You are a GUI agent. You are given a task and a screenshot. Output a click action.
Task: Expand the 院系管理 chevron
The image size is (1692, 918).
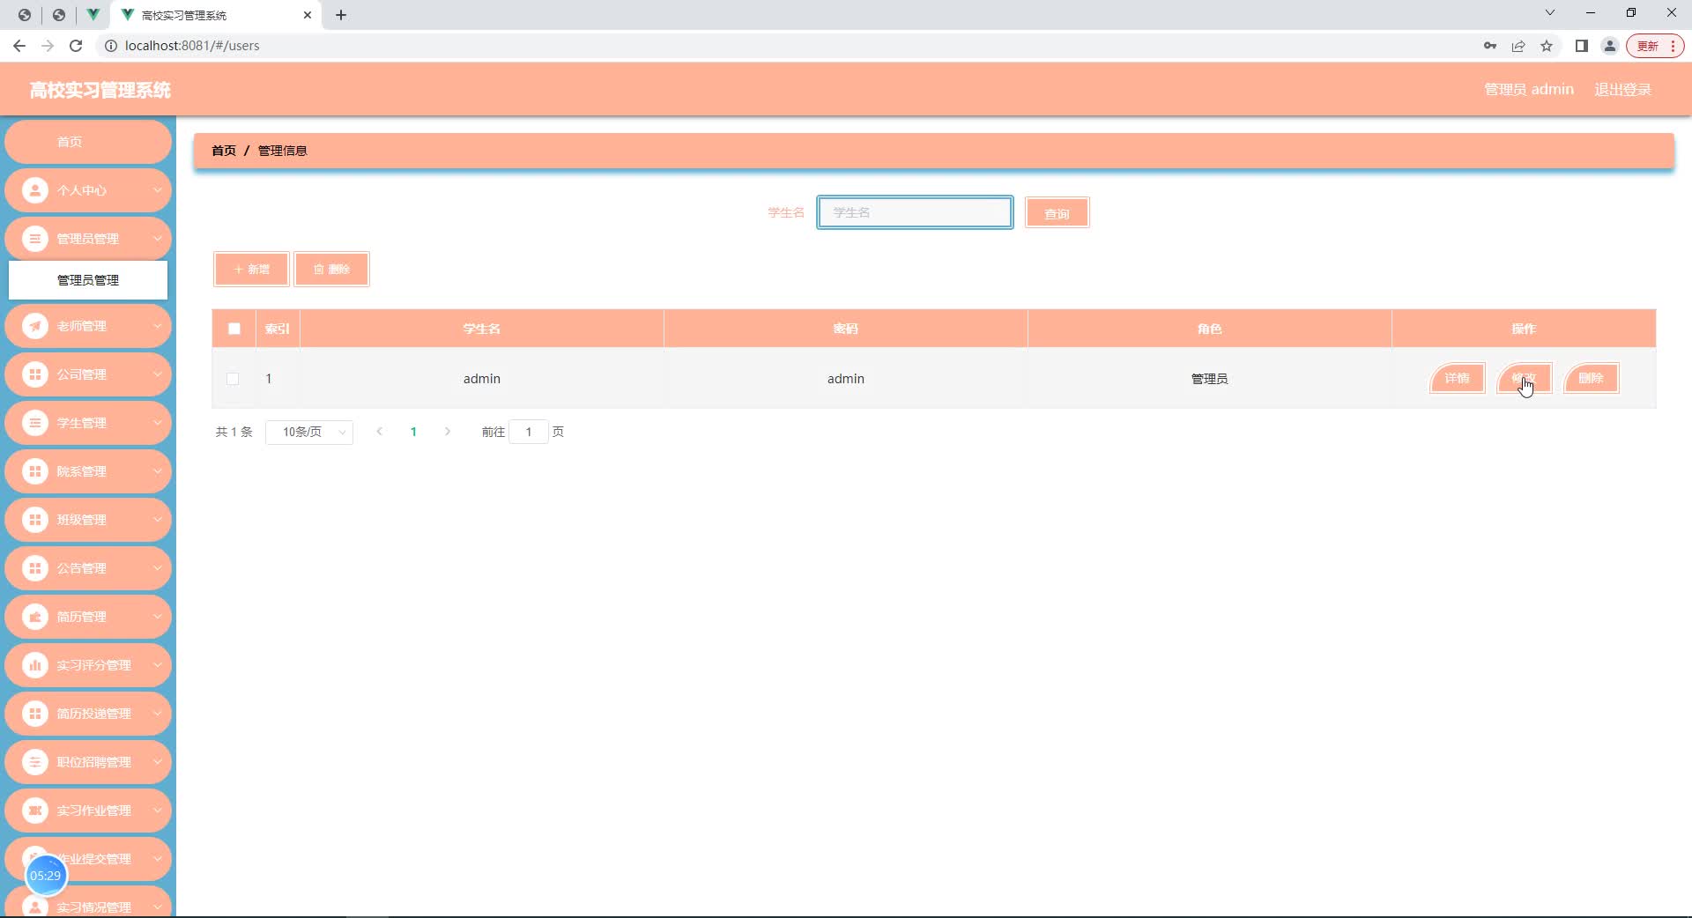(157, 471)
